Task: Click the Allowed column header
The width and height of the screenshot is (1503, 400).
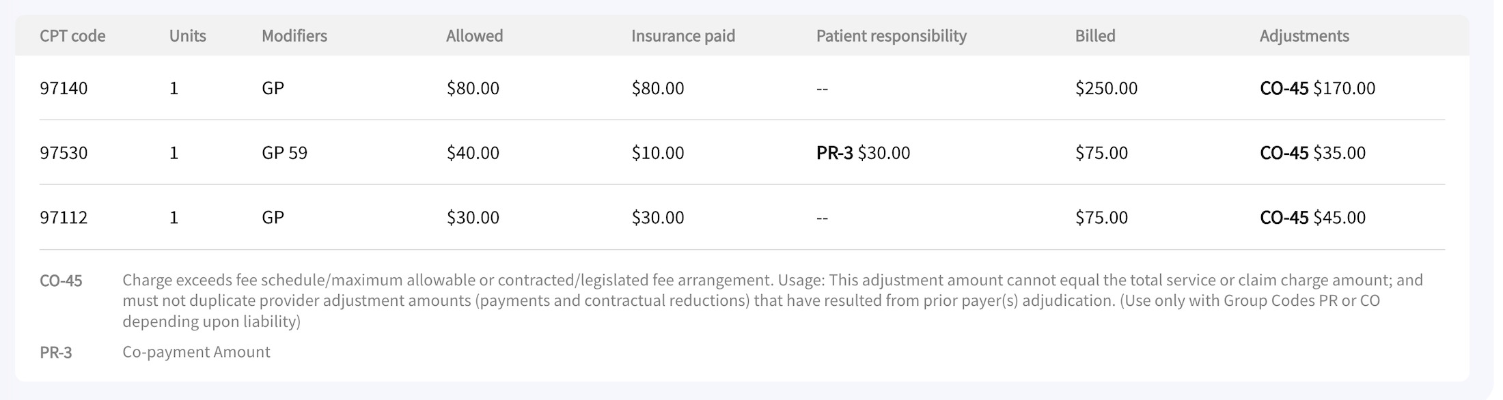Action: point(474,35)
